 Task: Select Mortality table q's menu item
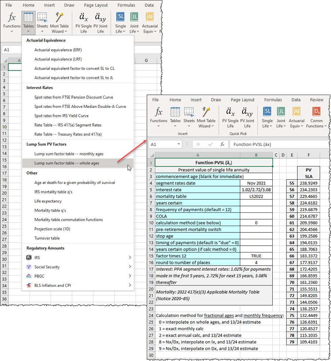point(78,210)
